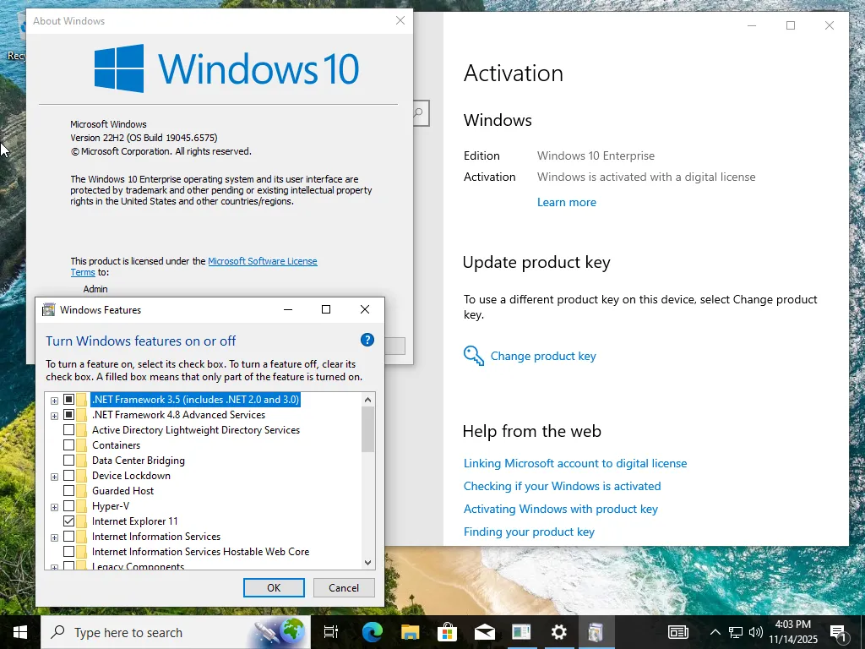
Task: Open the volume control in system tray
Action: [754, 632]
